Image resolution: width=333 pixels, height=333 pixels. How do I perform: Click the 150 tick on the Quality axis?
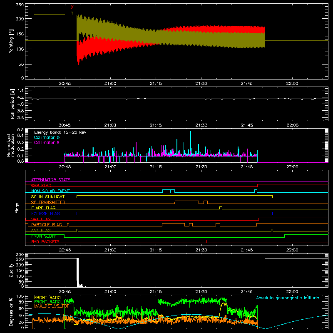click(20, 271)
